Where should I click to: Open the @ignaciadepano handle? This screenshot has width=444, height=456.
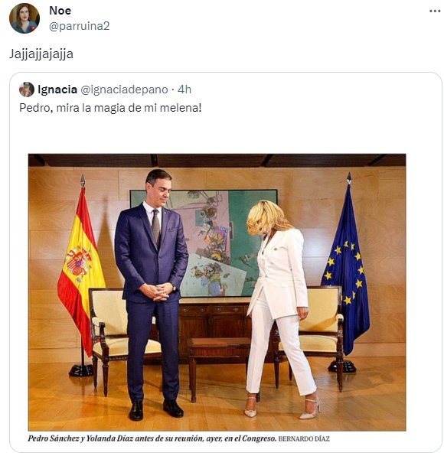pyautogui.click(x=124, y=90)
